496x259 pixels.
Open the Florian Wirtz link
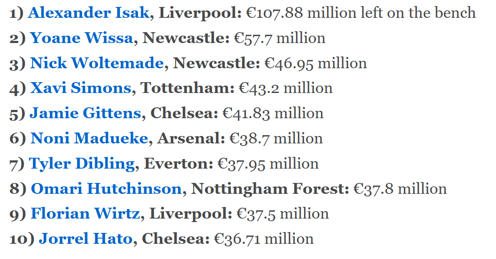pyautogui.click(x=85, y=213)
